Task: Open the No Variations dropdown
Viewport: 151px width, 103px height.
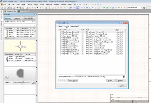Action: click(142, 8)
